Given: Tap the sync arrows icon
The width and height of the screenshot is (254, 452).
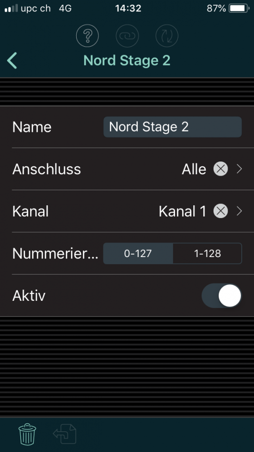Looking at the screenshot, I should pyautogui.click(x=167, y=36).
